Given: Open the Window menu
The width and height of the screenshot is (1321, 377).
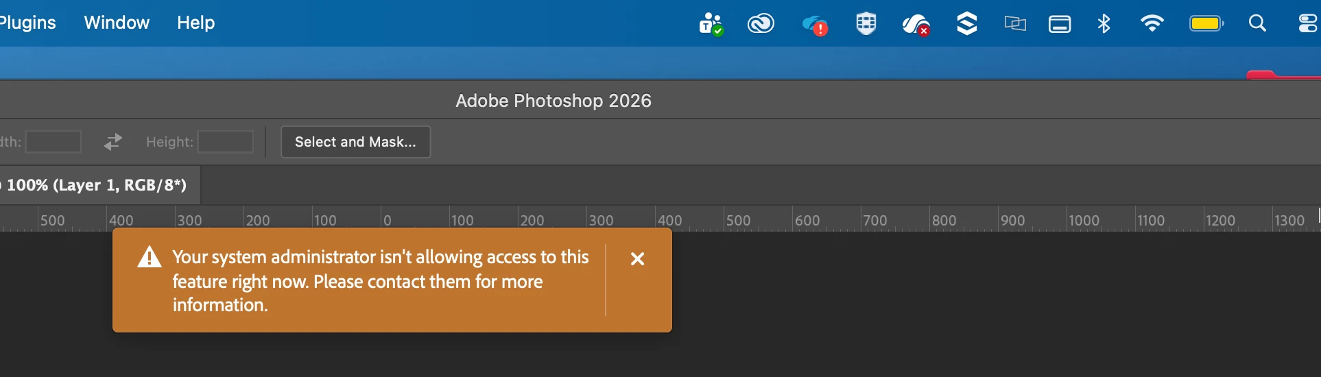Looking at the screenshot, I should pyautogui.click(x=117, y=23).
